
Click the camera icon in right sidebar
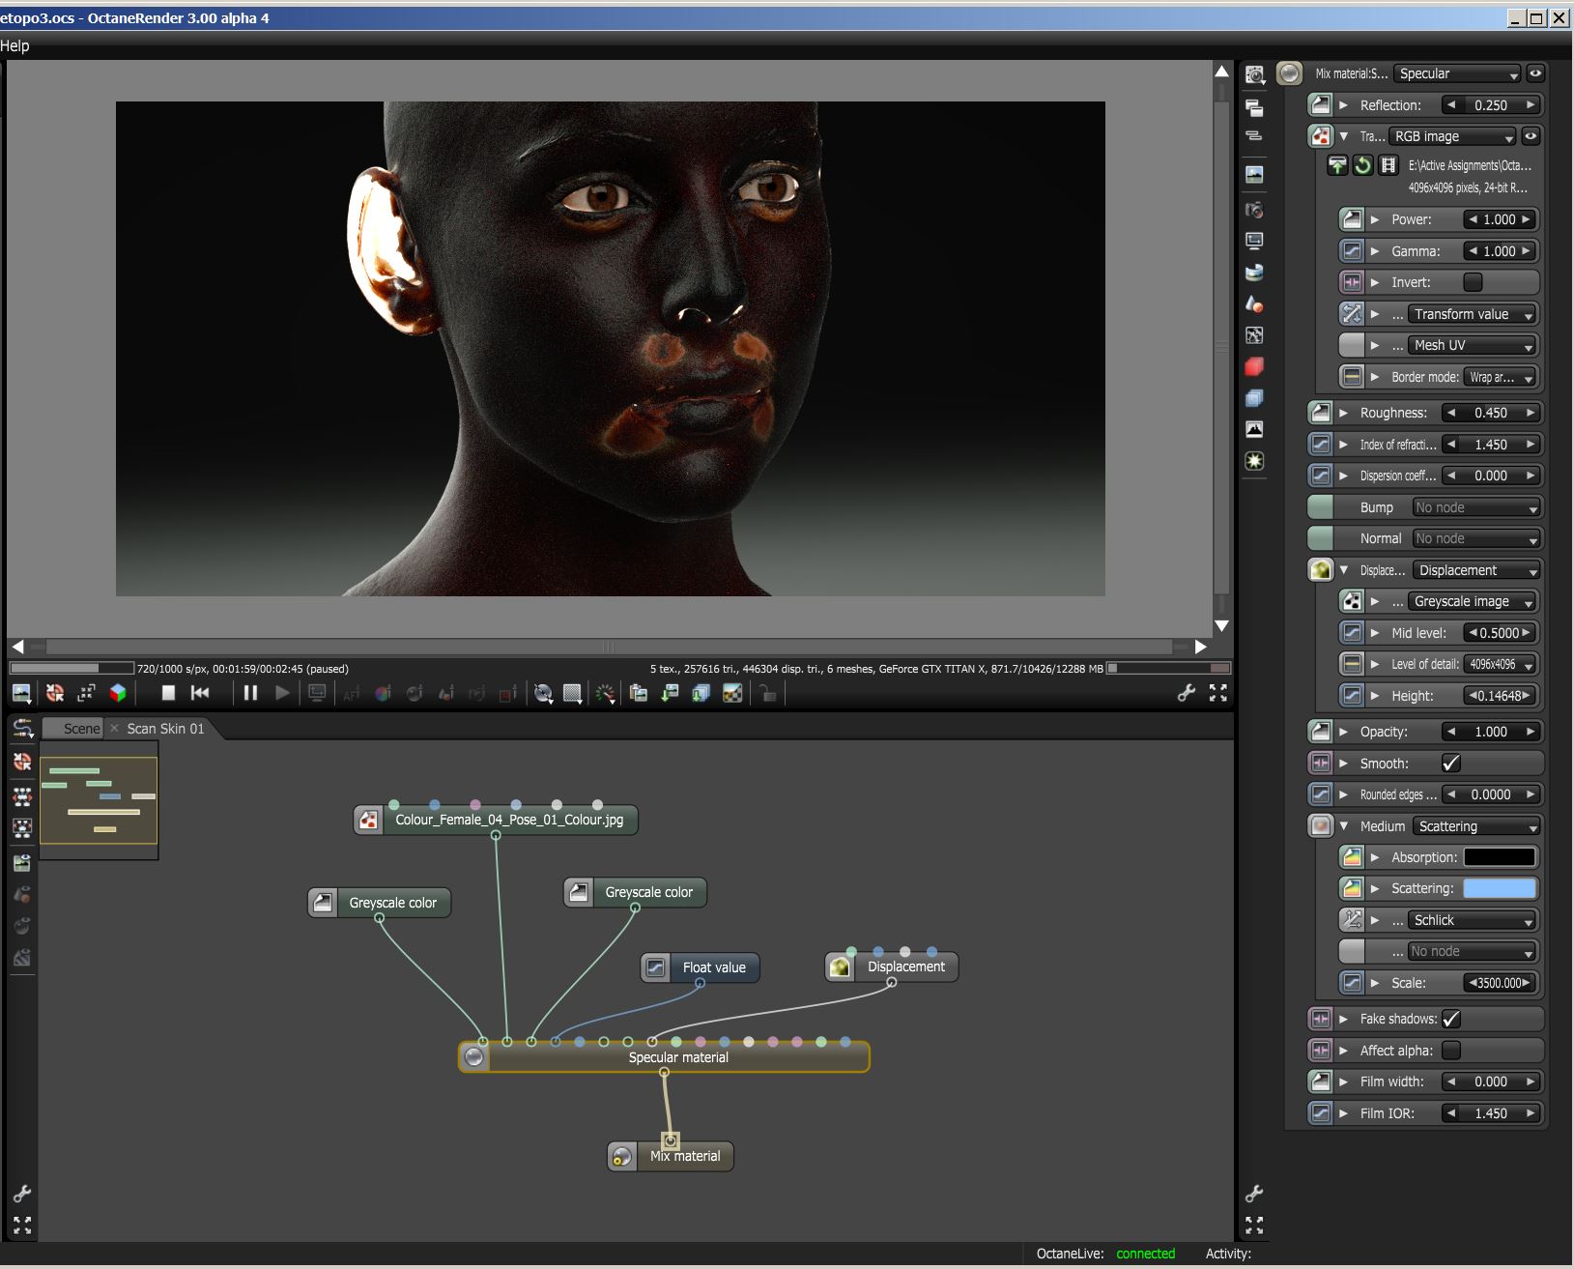click(x=1254, y=210)
